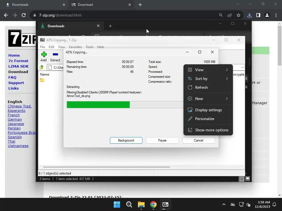282x211 pixels.
Task: Switch site language to Japanese
Action: coord(16,124)
